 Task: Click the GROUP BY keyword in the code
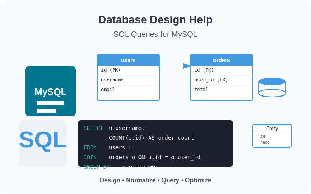96,167
